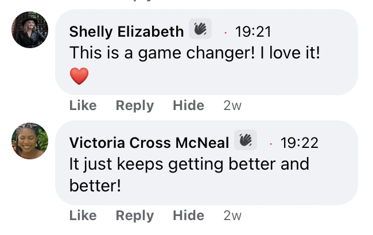Open the 2w date under Shelly's comment
Screen dimensions: 373x235
click(x=232, y=105)
